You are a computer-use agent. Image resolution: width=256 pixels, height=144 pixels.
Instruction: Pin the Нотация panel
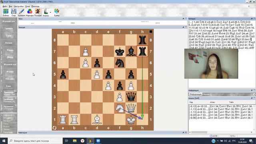coord(252,19)
